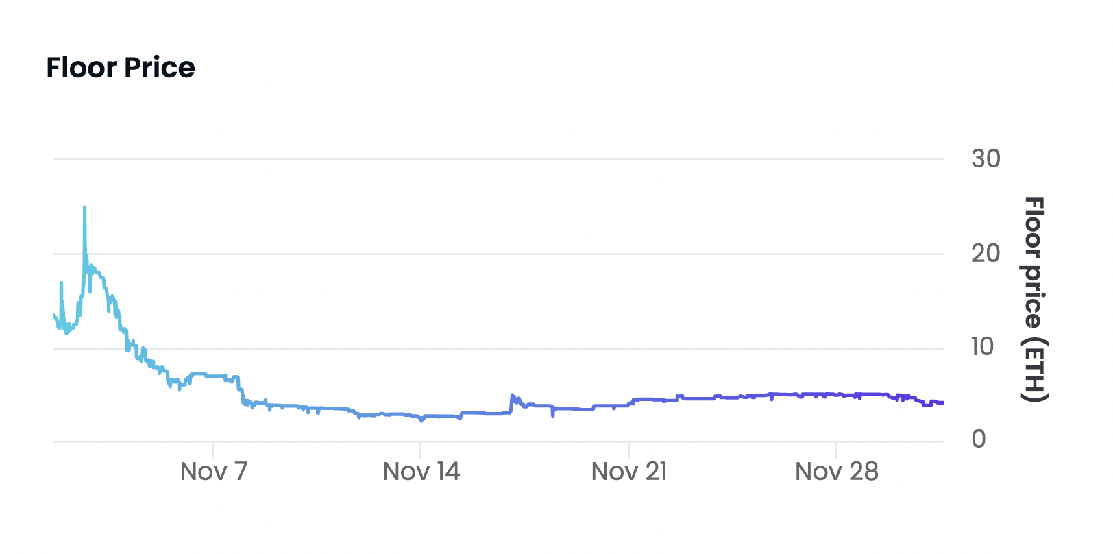Click the line's rightmost end point
1113x554 pixels.
(943, 402)
